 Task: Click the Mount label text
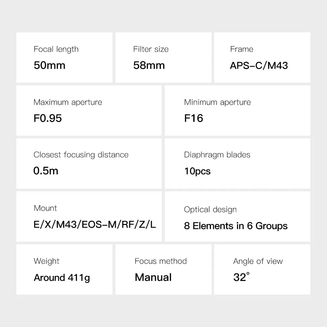point(45,208)
